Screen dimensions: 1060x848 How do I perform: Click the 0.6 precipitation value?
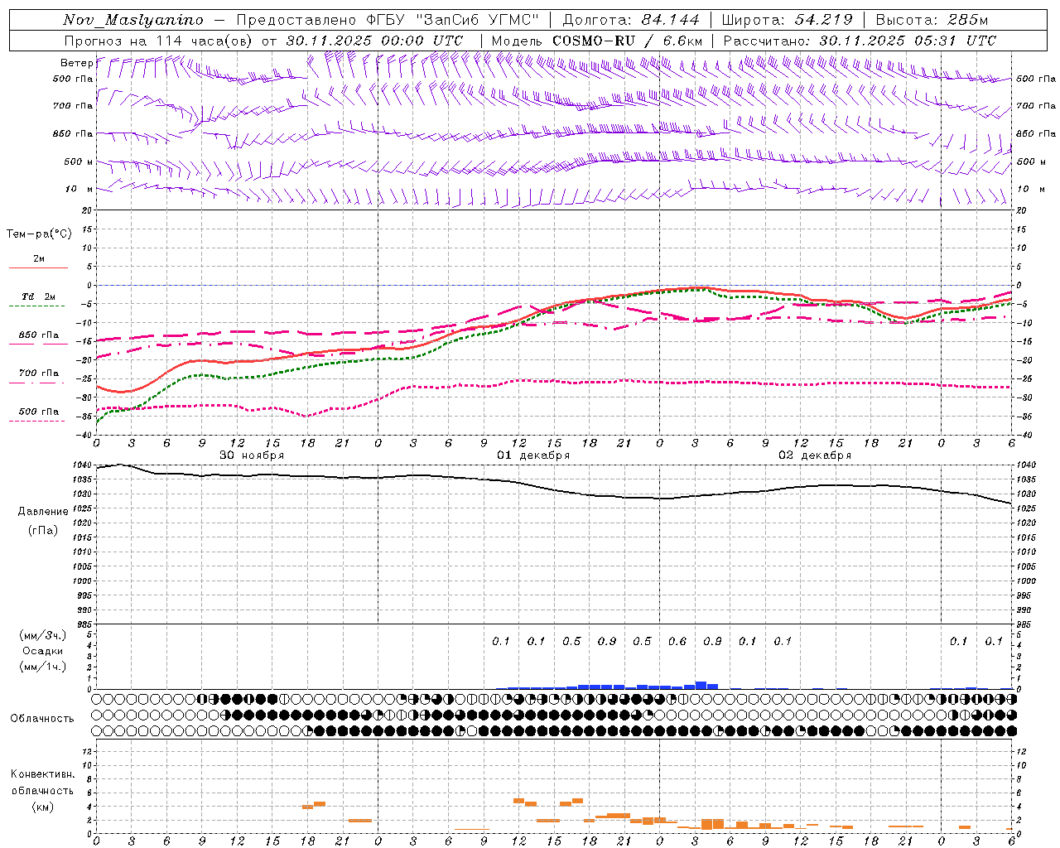pyautogui.click(x=677, y=641)
